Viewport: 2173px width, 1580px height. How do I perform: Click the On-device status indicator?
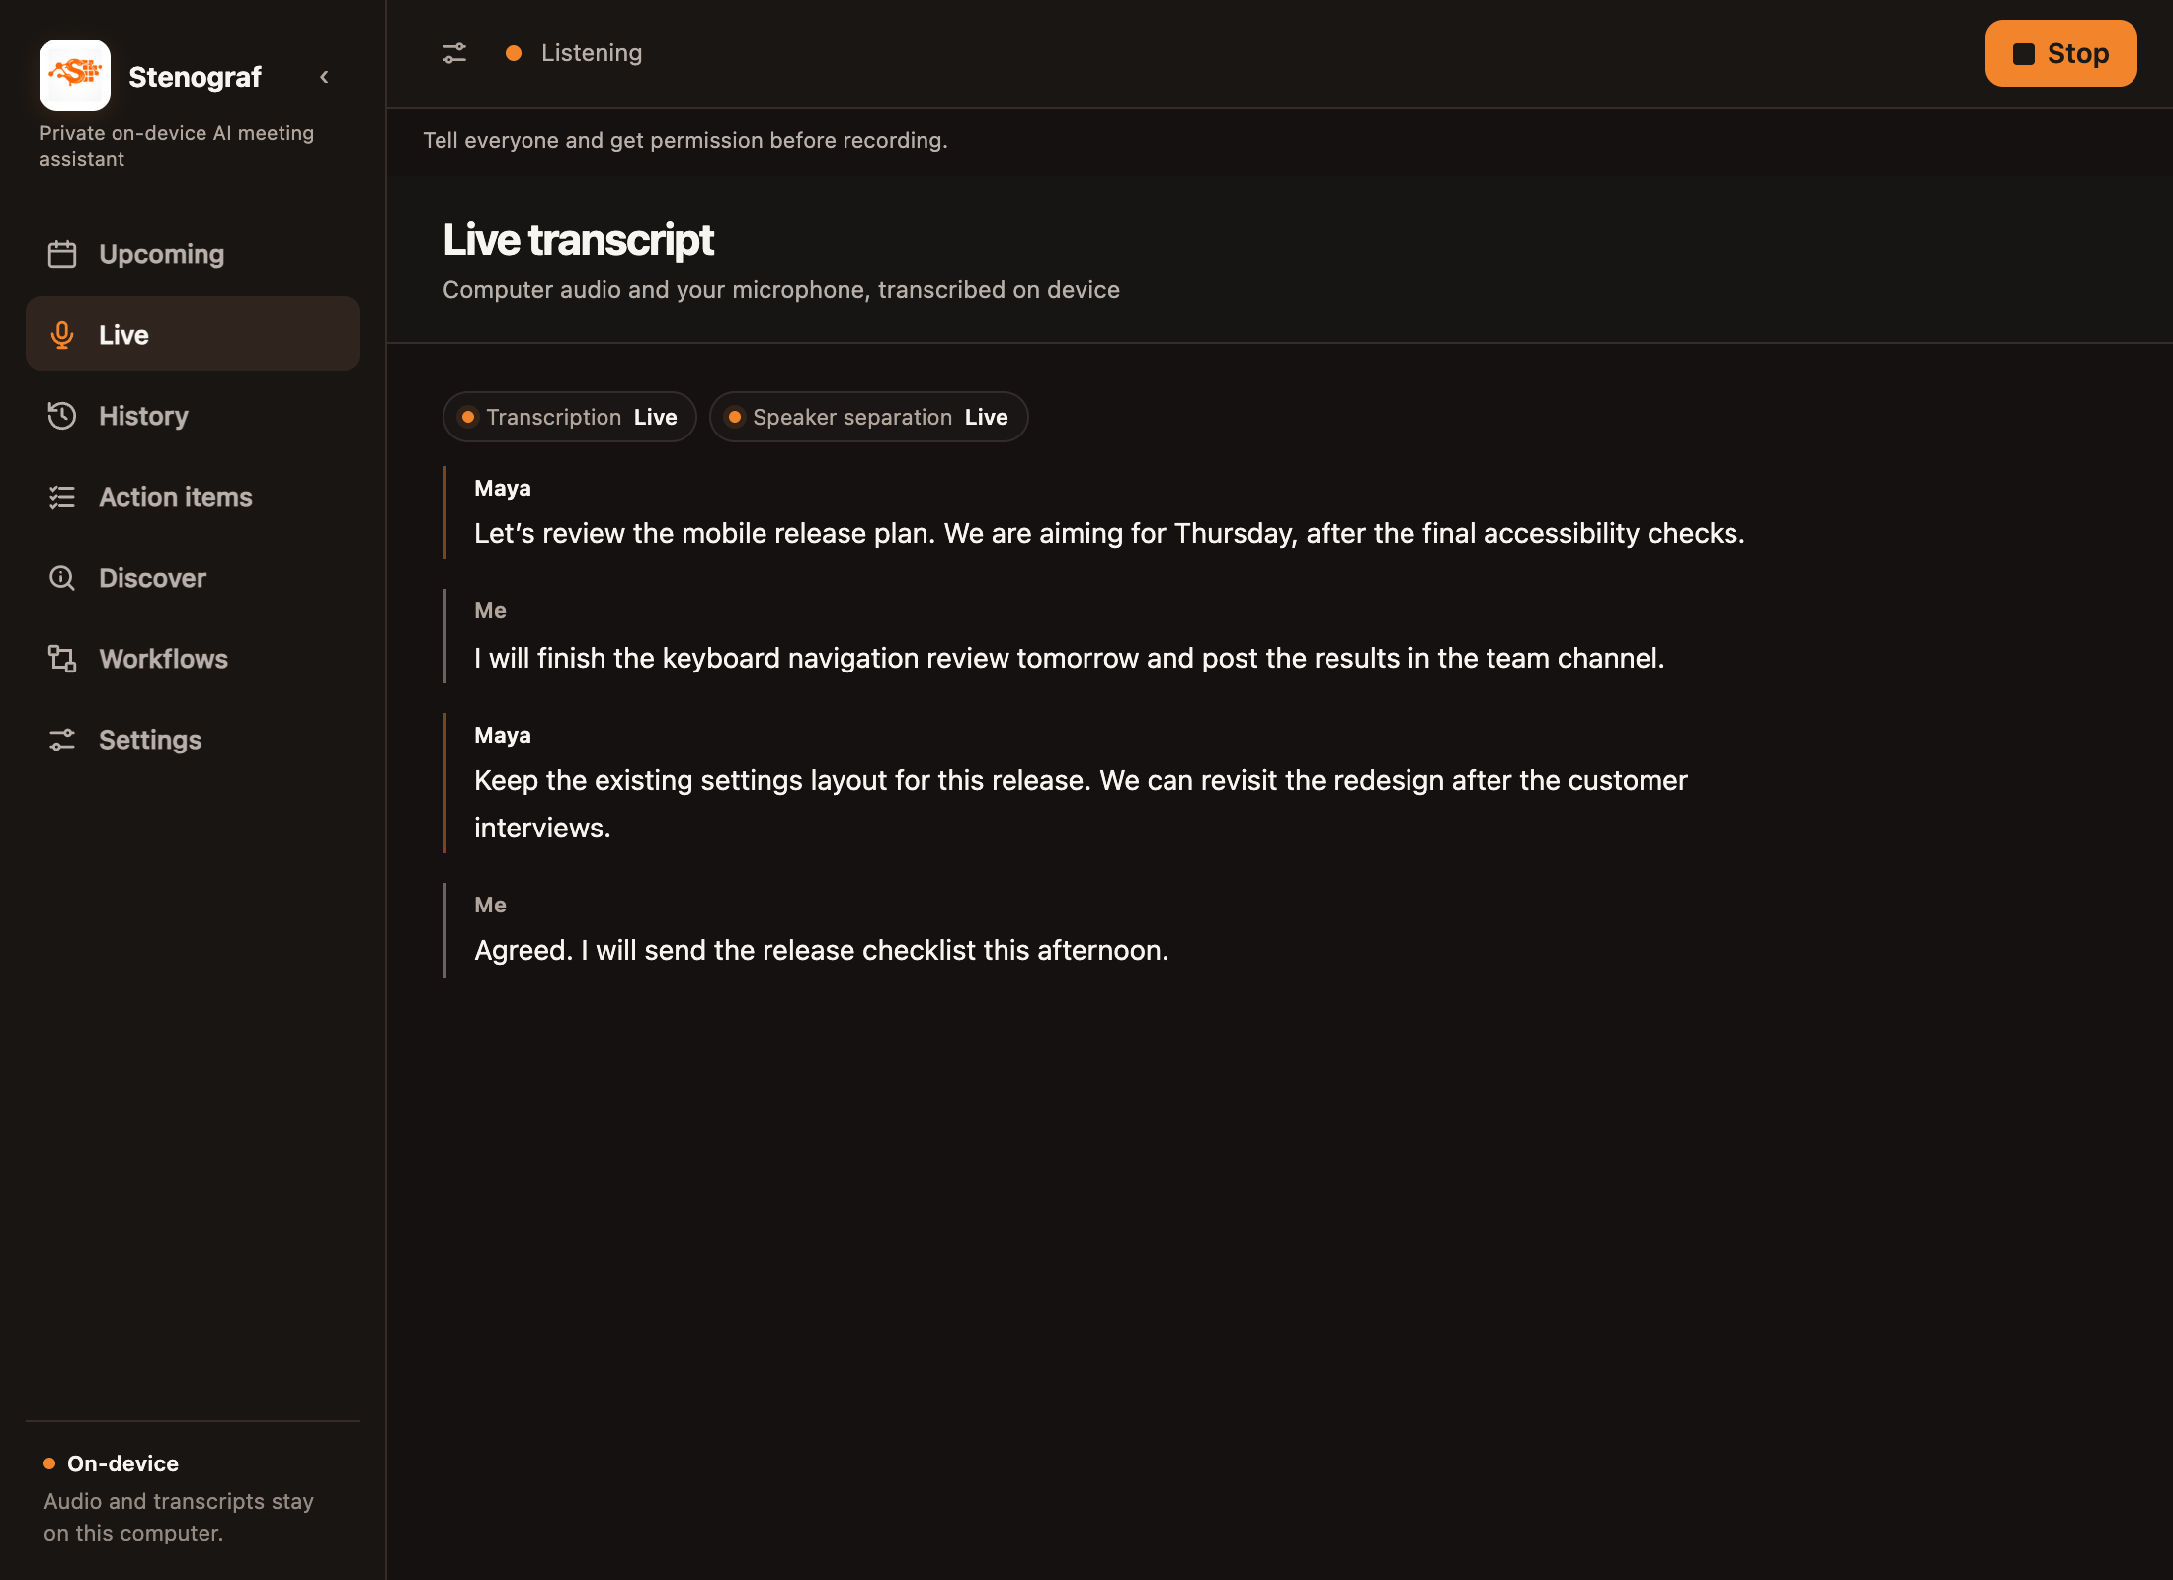[x=112, y=1463]
